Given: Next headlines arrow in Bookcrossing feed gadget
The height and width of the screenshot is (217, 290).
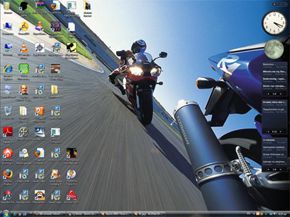Looking at the screenshot, I should (x=280, y=94).
